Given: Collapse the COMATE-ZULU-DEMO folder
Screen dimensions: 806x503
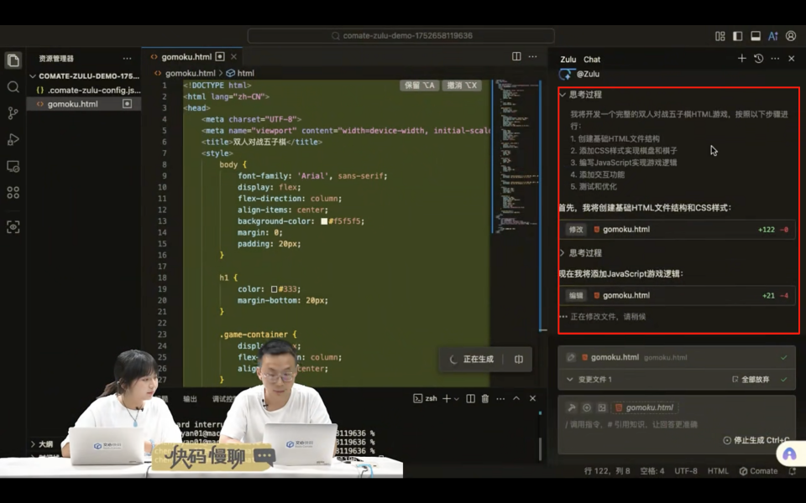Looking at the screenshot, I should tap(33, 76).
